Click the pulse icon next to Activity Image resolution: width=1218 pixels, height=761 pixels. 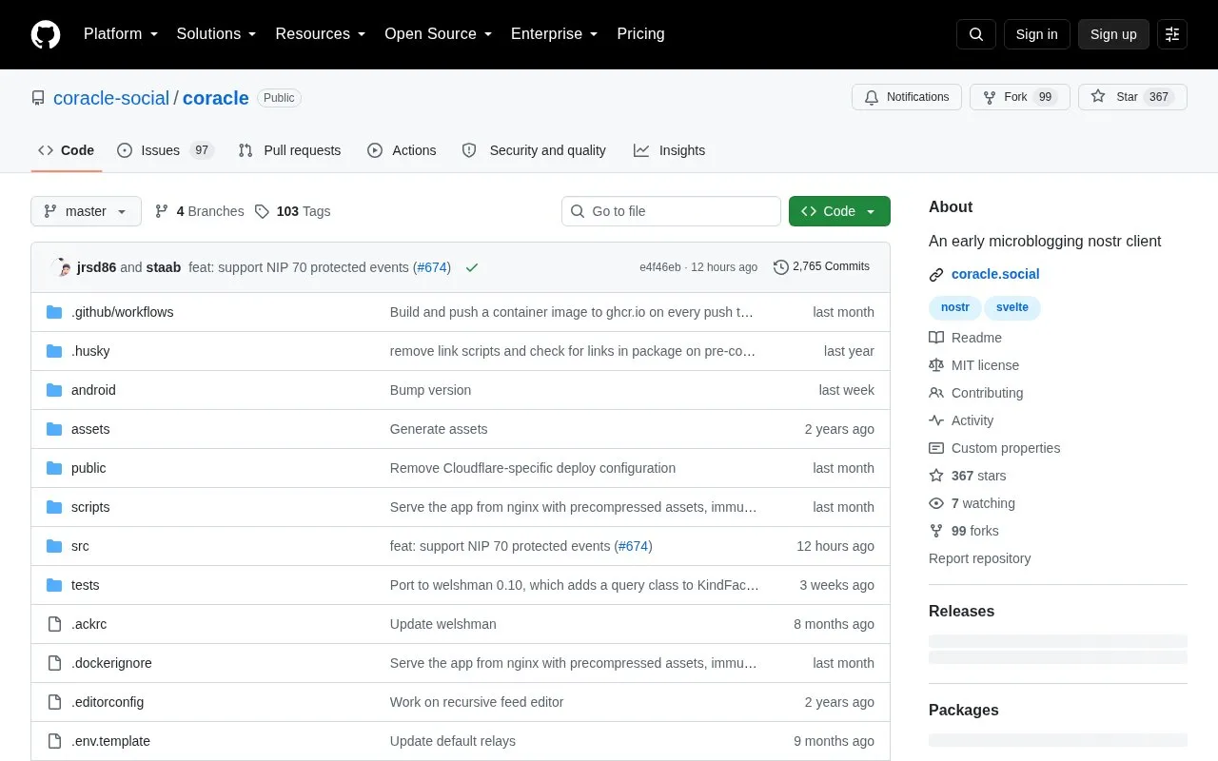click(x=936, y=420)
